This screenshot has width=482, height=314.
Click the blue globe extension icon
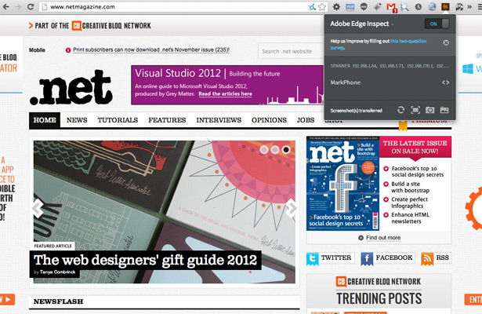click(432, 6)
